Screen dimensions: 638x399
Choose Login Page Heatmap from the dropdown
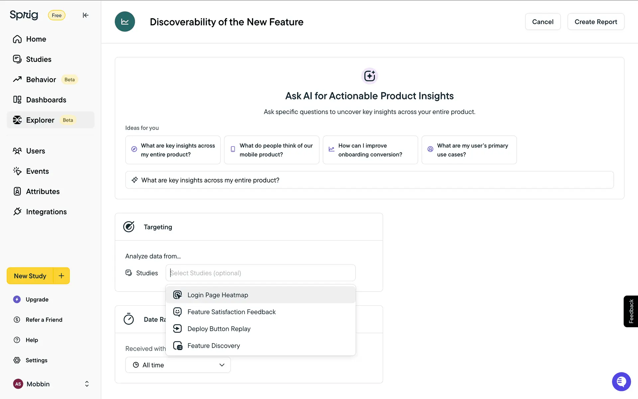point(218,295)
